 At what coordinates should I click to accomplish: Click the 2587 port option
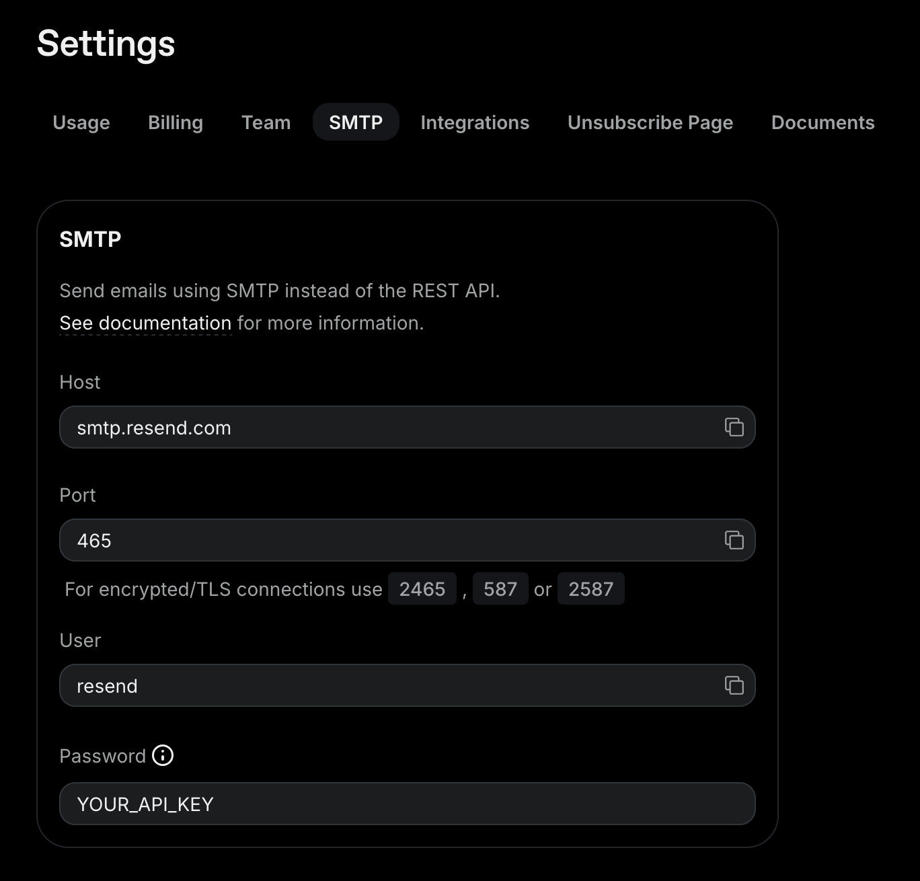coord(590,588)
